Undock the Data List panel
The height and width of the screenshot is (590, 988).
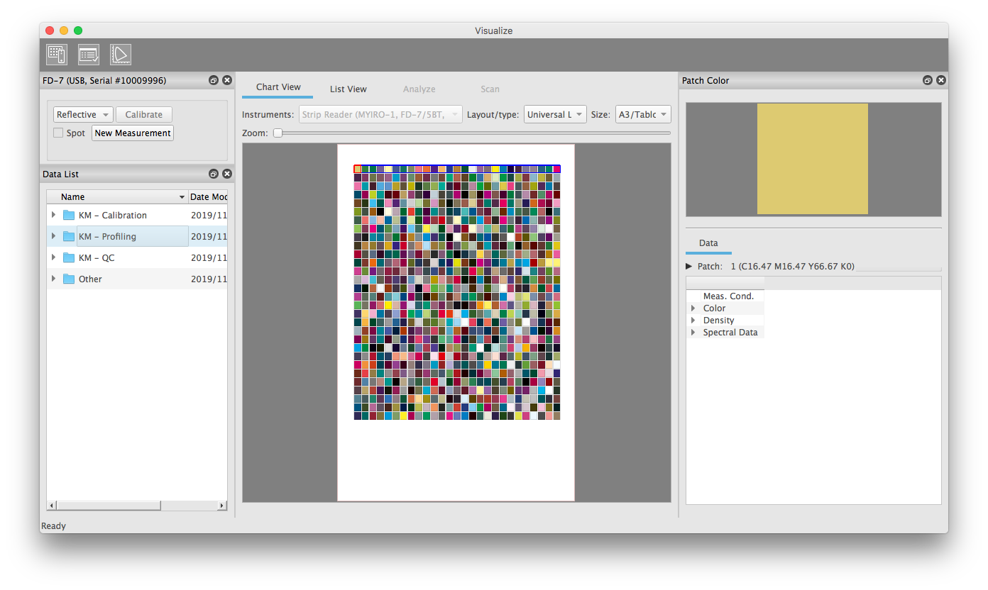tap(214, 174)
